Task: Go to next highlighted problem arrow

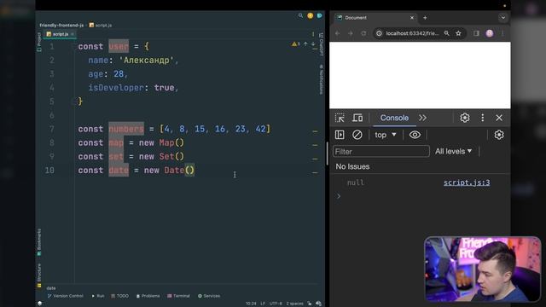Action: [x=313, y=43]
